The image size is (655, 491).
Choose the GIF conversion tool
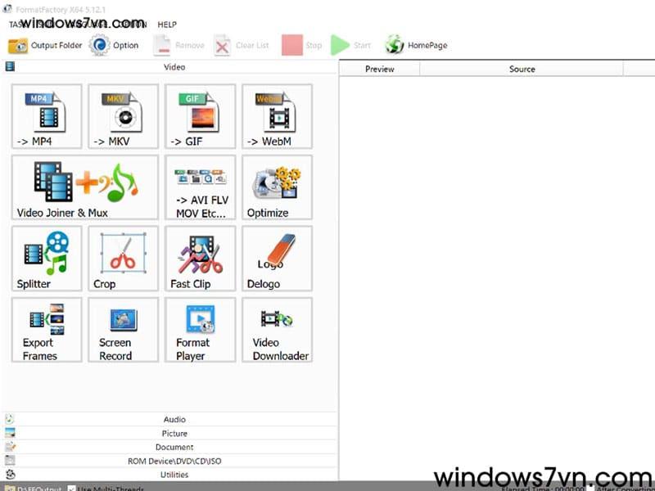pyautogui.click(x=200, y=117)
